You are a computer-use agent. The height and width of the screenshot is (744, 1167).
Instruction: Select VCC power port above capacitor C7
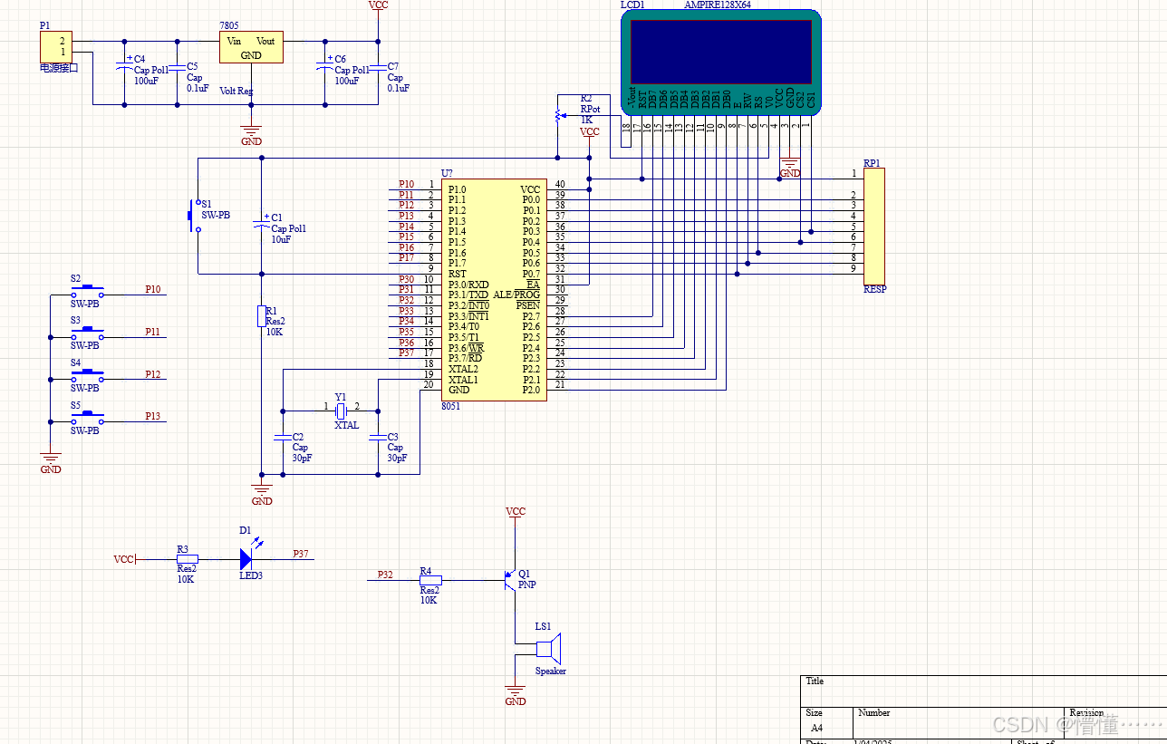click(378, 7)
